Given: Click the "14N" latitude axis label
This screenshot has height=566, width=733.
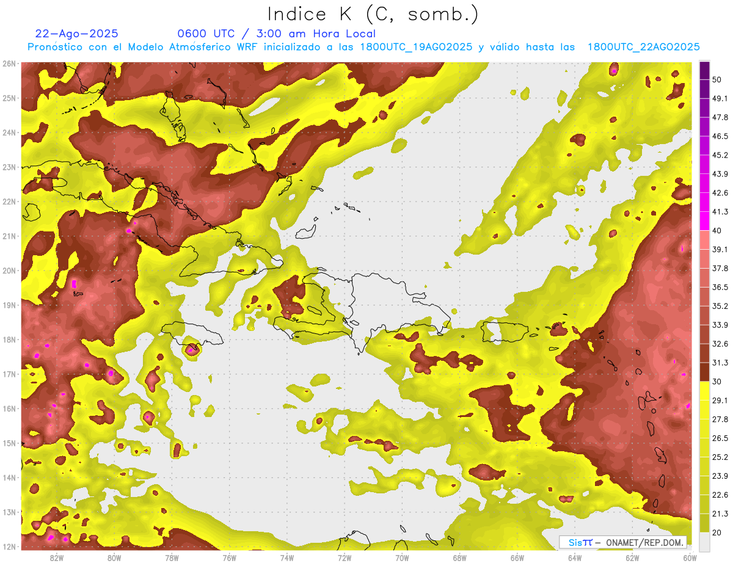Looking at the screenshot, I should coord(9,477).
